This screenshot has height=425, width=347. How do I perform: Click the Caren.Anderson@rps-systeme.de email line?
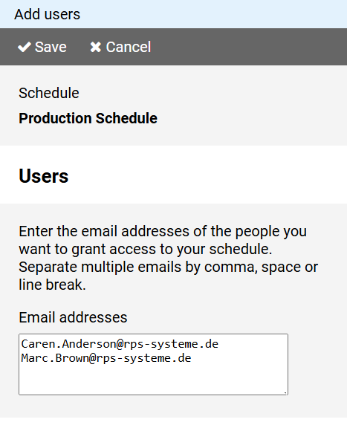[120, 344]
